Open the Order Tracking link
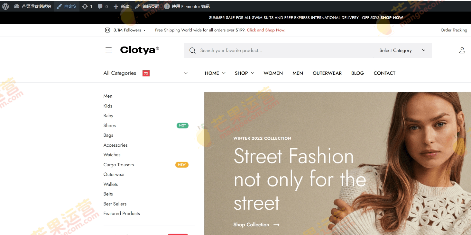 coord(454,30)
